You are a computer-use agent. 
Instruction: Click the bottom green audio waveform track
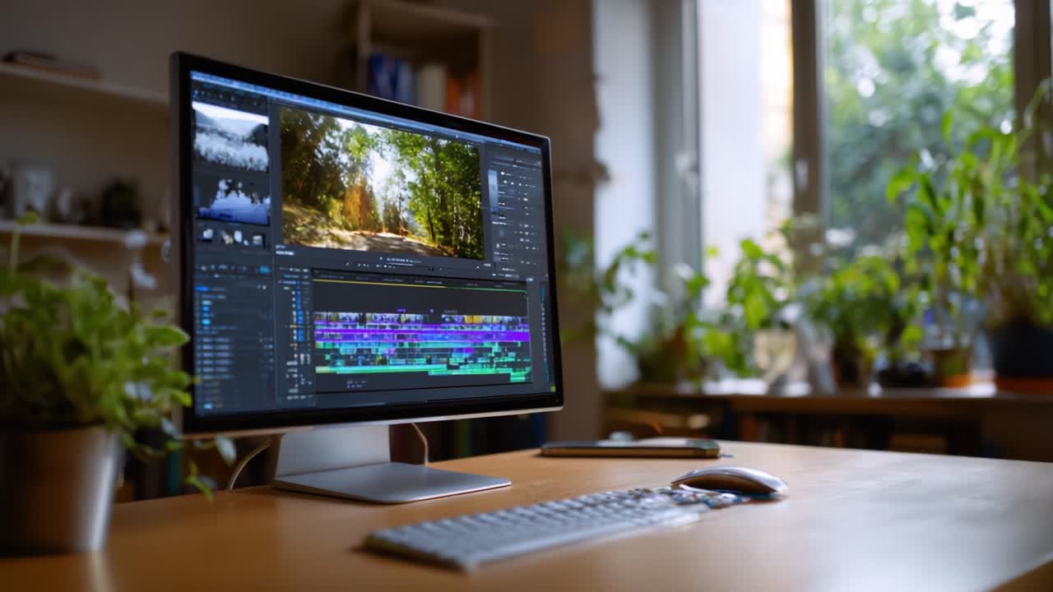[x=421, y=372]
